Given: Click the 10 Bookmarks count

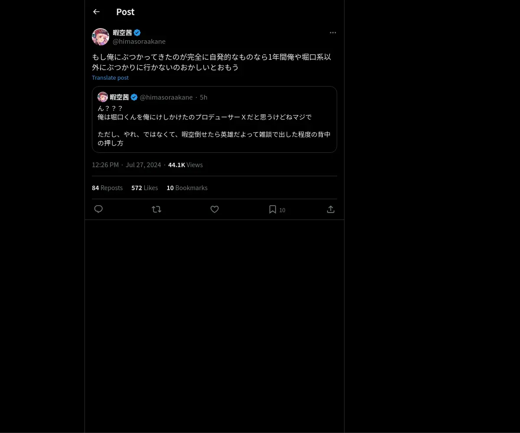Looking at the screenshot, I should pos(187,188).
